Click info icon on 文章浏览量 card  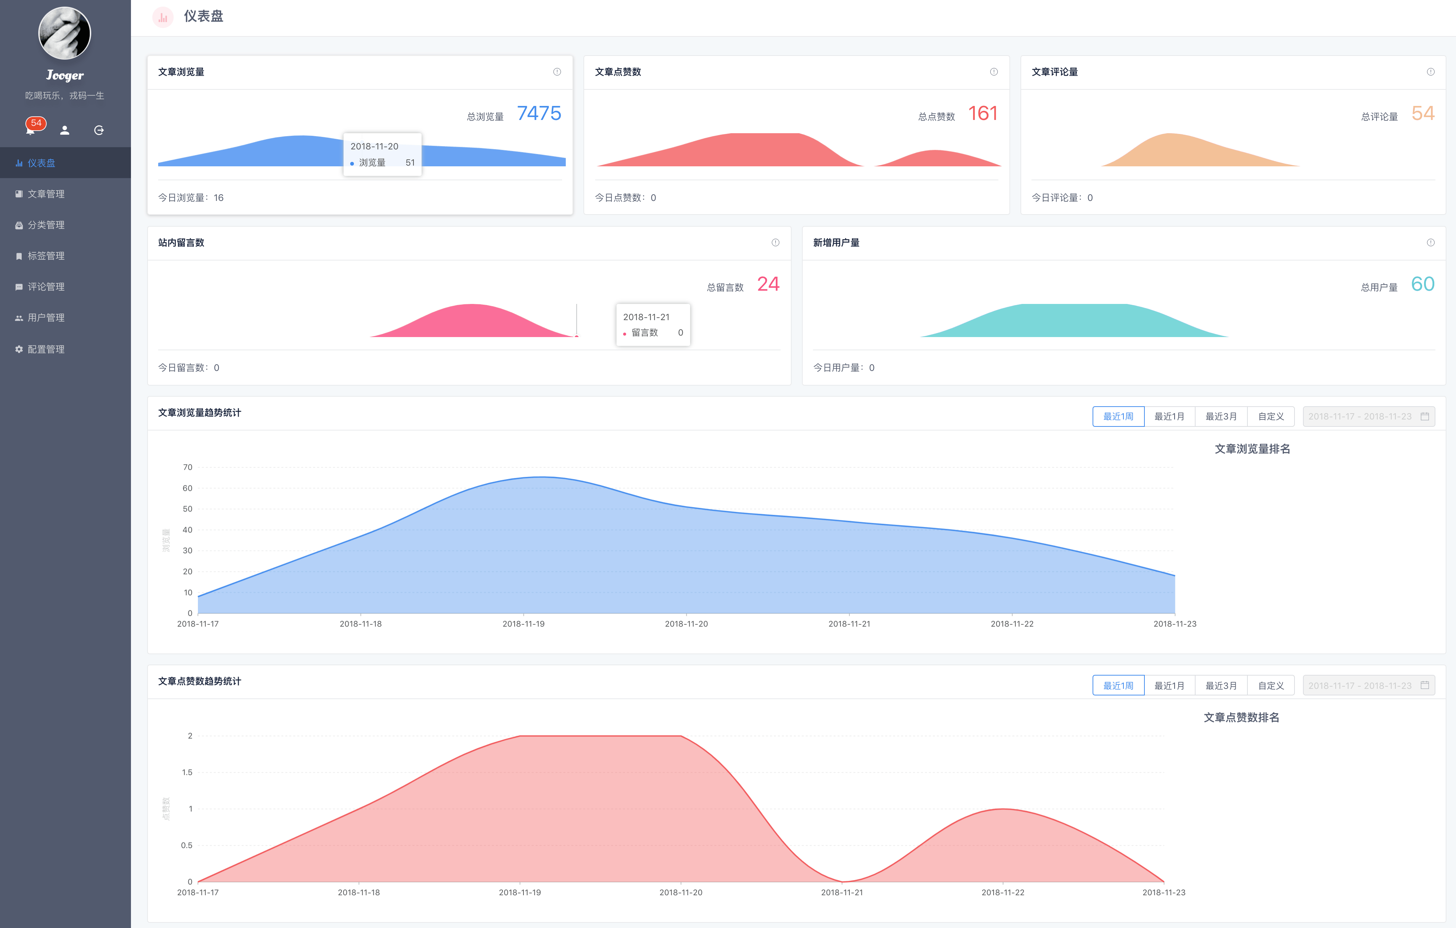(557, 72)
